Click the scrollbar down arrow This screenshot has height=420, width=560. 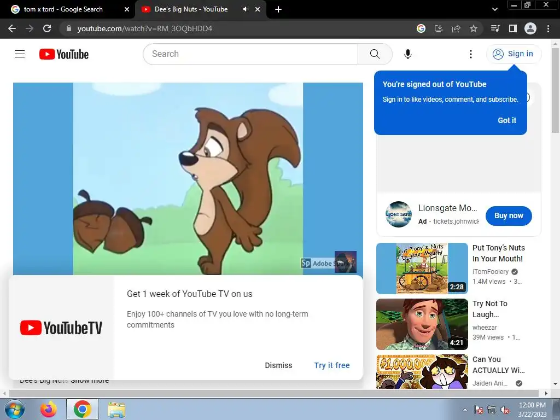[556, 384]
